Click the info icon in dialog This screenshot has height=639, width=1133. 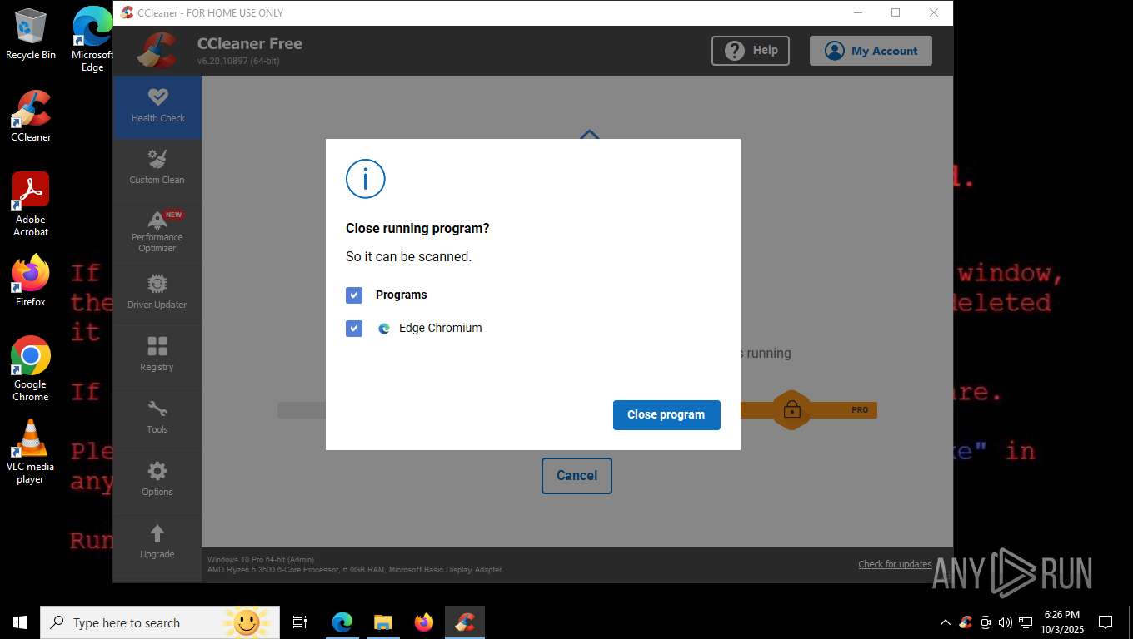[x=366, y=179]
